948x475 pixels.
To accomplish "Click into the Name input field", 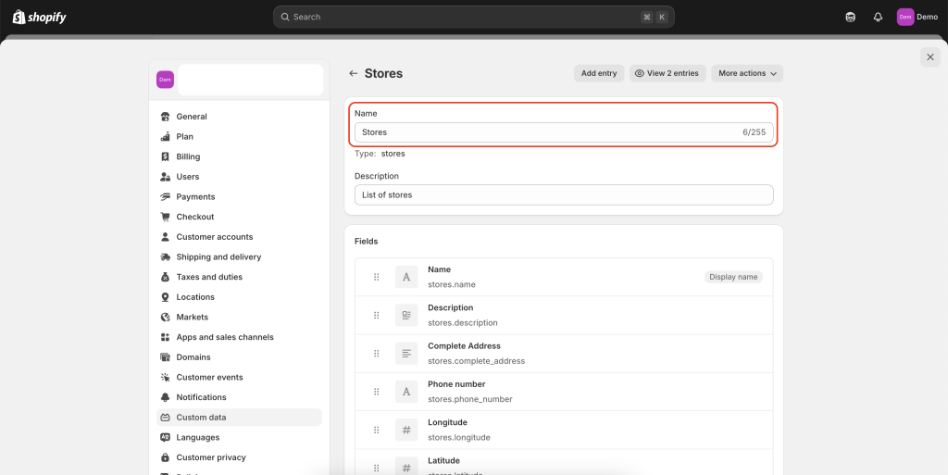I will pos(564,132).
